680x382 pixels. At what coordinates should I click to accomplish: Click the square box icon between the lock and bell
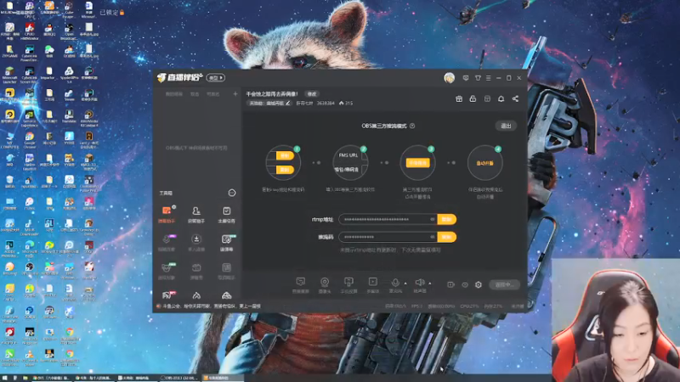click(487, 98)
